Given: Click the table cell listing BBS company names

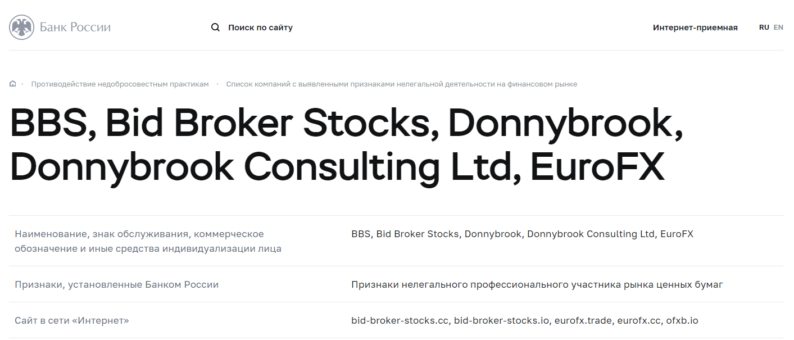Looking at the screenshot, I should (522, 234).
